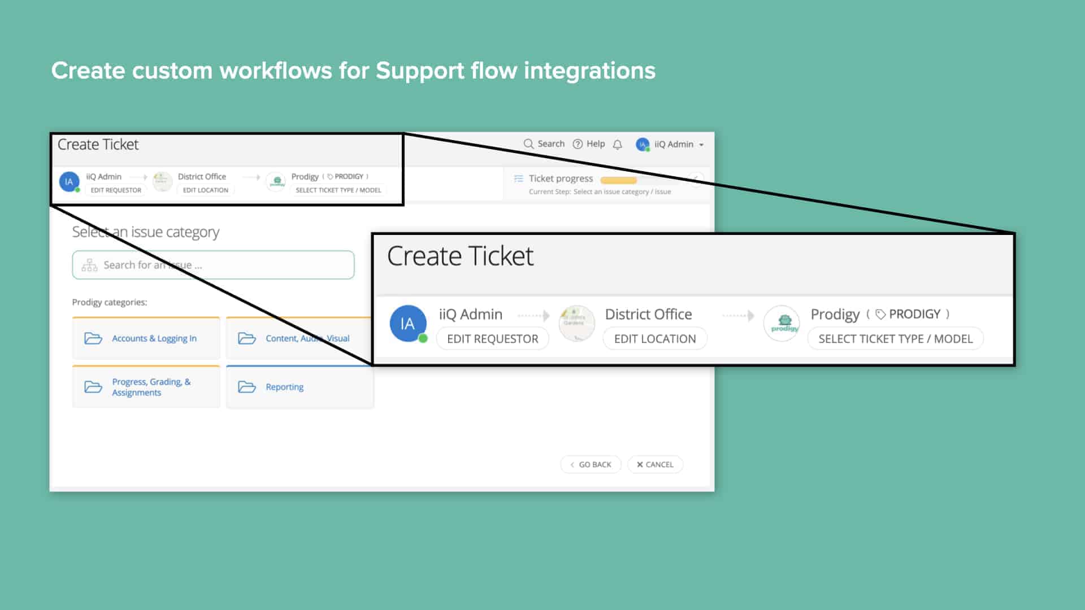The image size is (1085, 610).
Task: Click the CANCEL button
Action: tap(655, 464)
